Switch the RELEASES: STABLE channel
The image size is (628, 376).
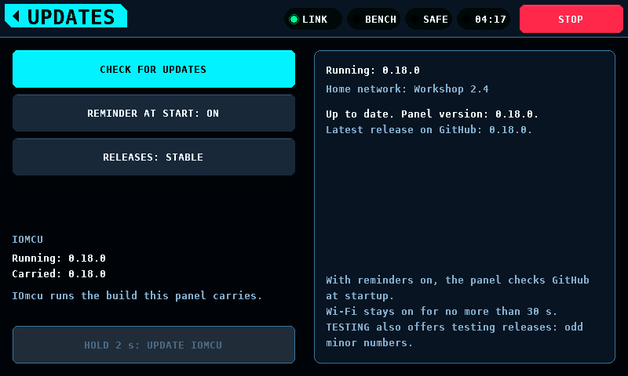(154, 157)
